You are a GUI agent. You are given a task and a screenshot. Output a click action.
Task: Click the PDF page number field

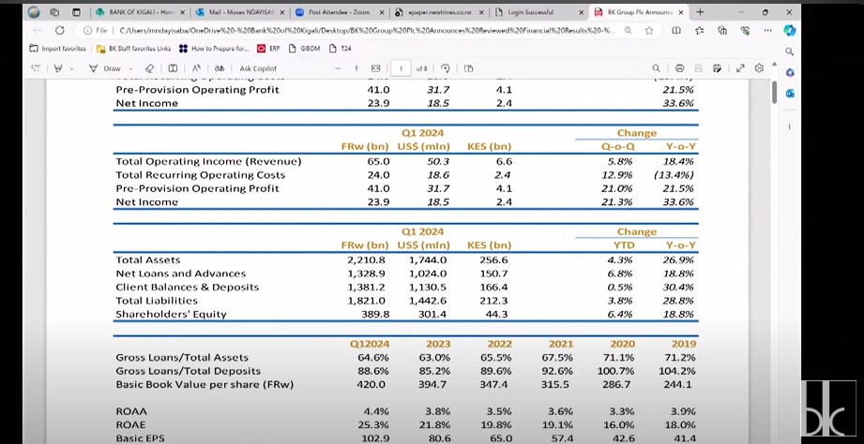pos(401,68)
